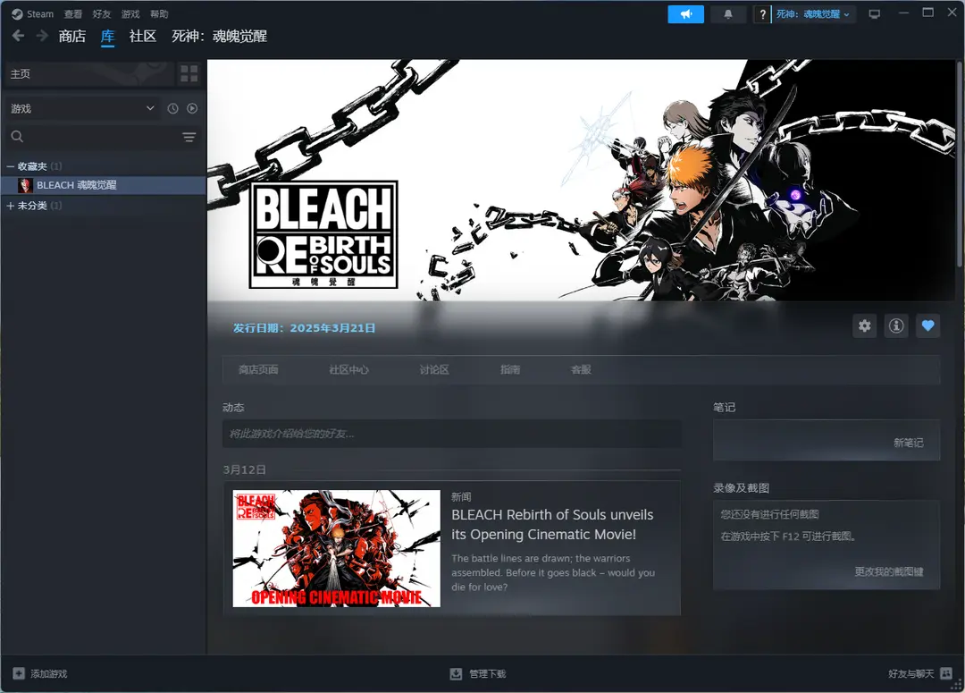Open the account dropdown 死神: 魂魄觉醒

[x=812, y=14]
